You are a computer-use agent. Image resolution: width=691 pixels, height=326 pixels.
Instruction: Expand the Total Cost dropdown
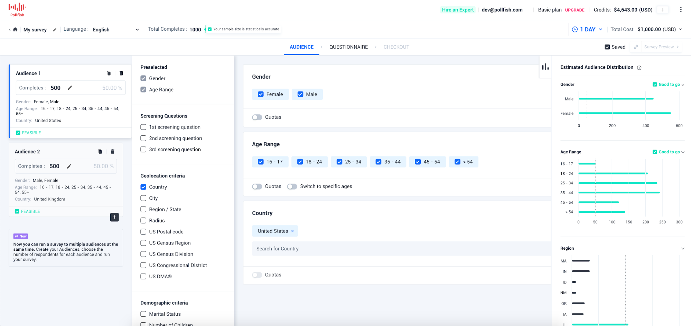[680, 29]
